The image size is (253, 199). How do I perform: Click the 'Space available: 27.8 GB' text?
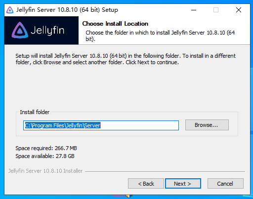pos(45,156)
